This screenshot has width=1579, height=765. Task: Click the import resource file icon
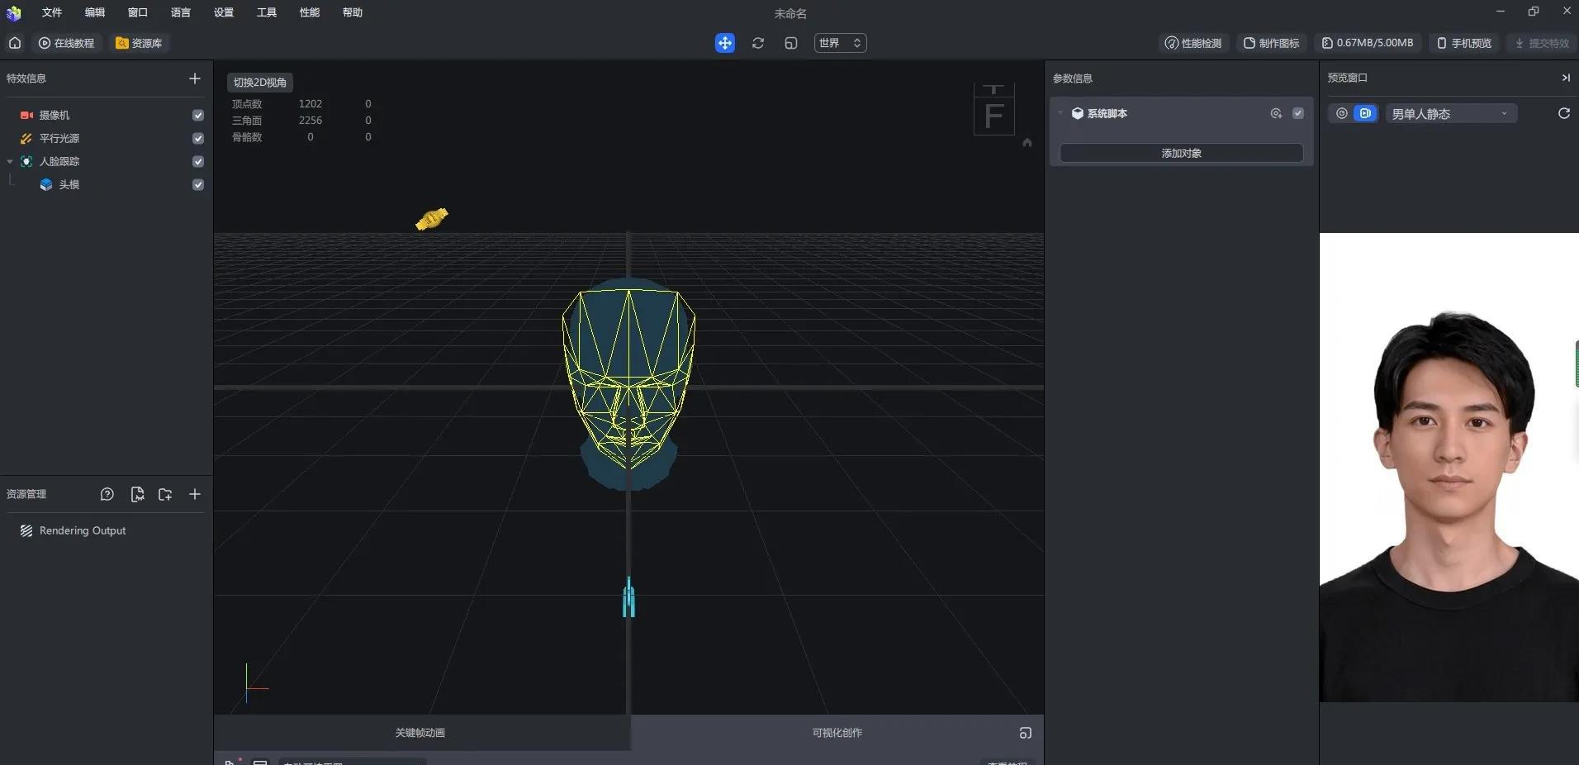(137, 494)
